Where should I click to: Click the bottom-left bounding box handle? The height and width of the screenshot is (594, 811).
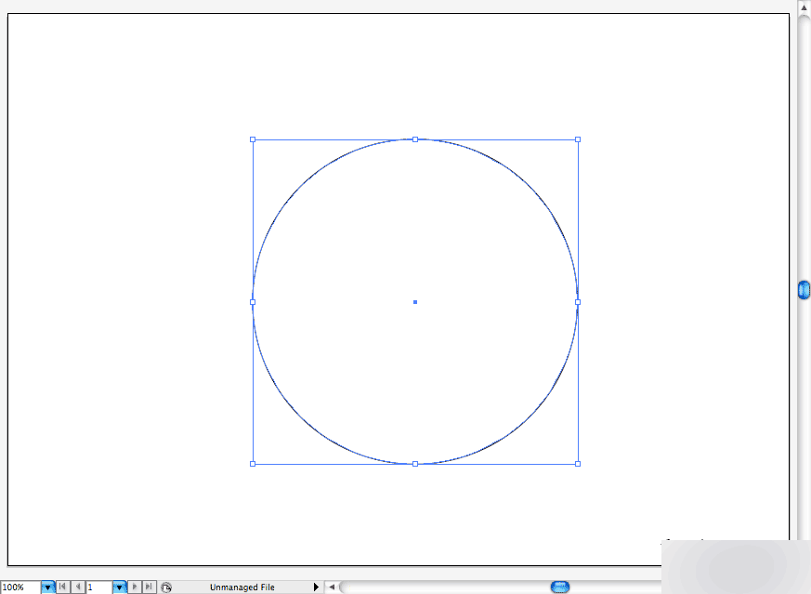[253, 464]
